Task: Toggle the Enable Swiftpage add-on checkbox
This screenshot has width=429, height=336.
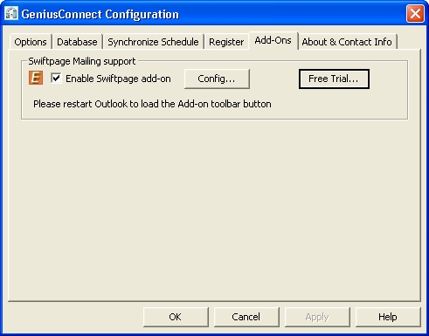Action: 56,79
